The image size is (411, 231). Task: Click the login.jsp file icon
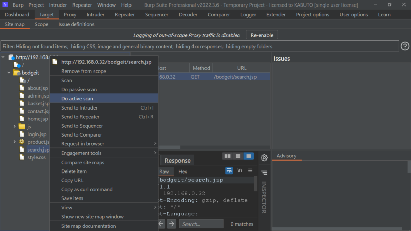tap(22, 134)
